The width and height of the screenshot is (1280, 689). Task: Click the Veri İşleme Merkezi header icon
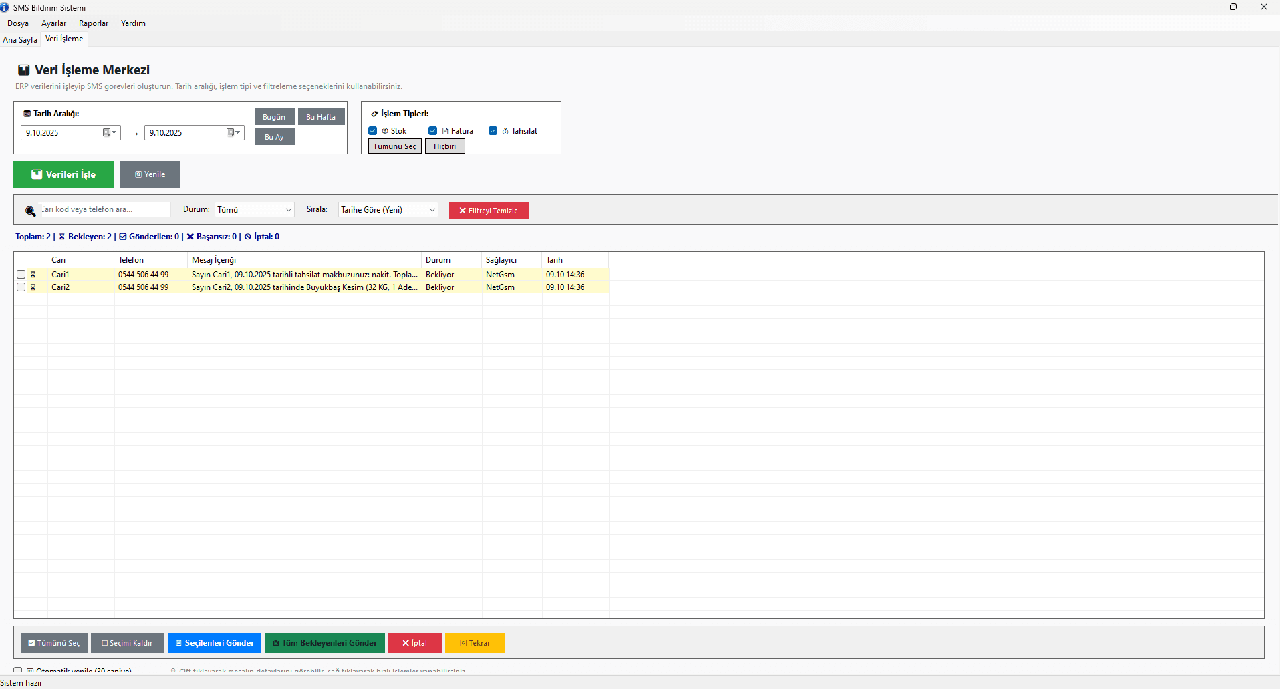click(24, 70)
